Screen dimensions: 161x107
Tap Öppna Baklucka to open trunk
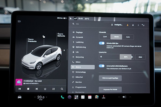coord(61,35)
